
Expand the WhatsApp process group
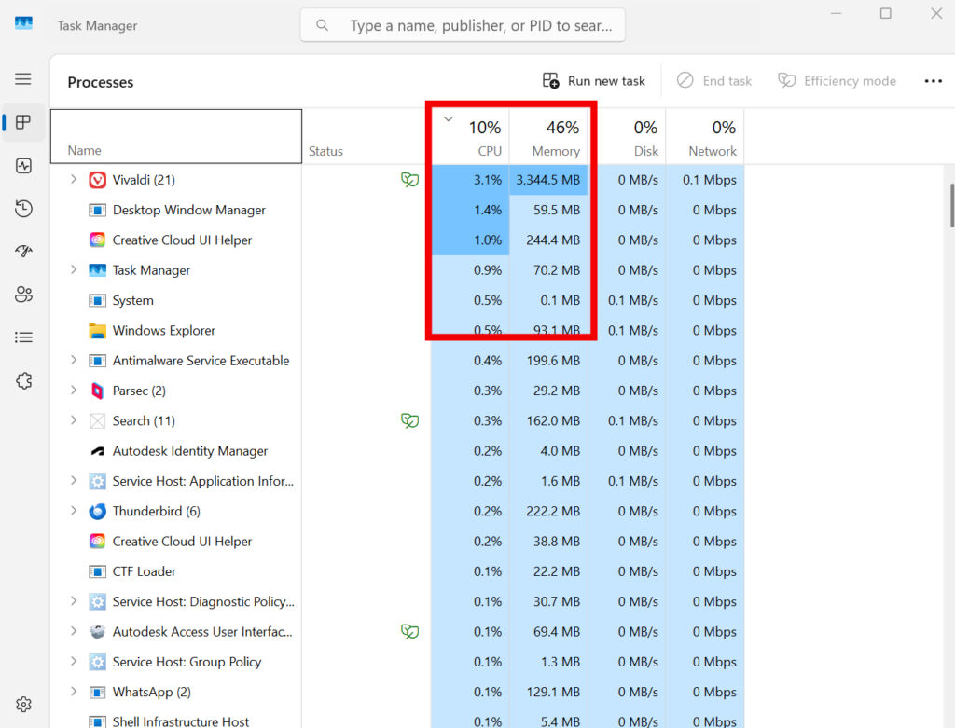point(74,692)
